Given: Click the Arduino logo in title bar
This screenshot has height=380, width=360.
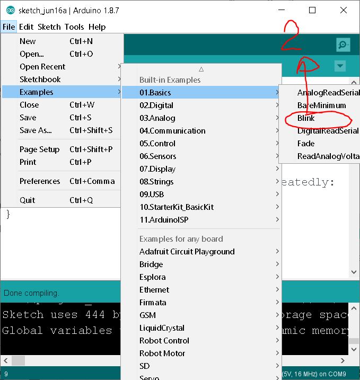Looking at the screenshot, I should (10, 11).
